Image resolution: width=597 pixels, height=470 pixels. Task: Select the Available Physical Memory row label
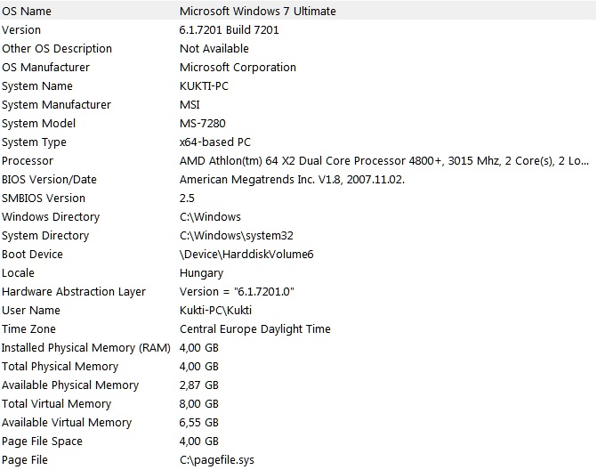click(70, 385)
